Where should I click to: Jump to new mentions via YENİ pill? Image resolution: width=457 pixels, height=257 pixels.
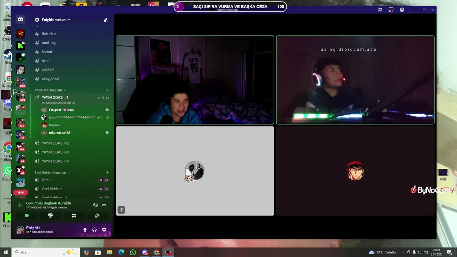point(20,192)
